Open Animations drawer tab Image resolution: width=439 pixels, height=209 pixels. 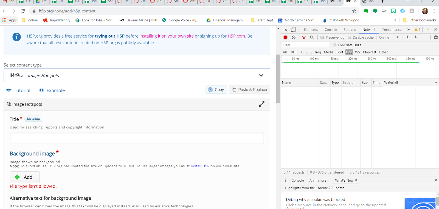[x=318, y=180]
